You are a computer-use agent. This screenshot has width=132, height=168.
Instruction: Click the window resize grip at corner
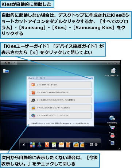tap(119, 149)
